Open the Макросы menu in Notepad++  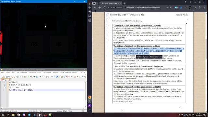[55, 72]
